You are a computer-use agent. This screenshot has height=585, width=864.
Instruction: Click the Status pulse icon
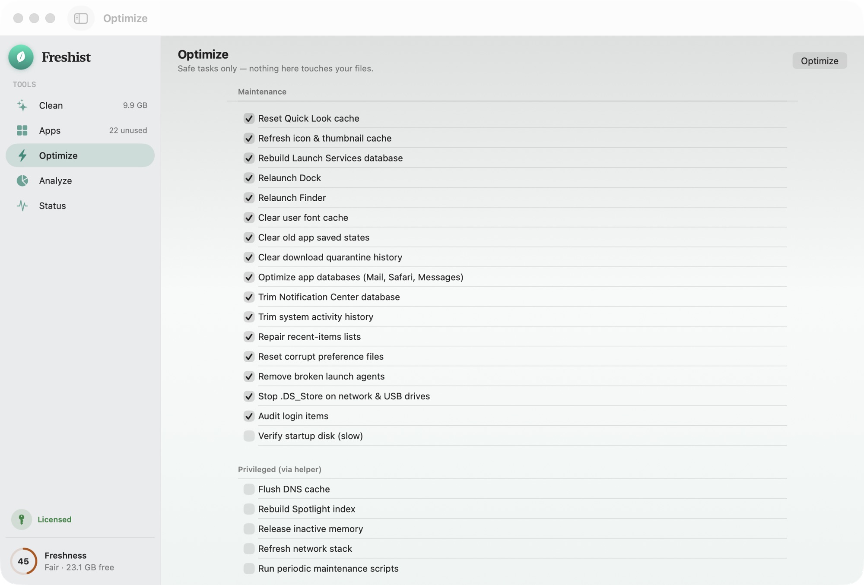(x=22, y=206)
